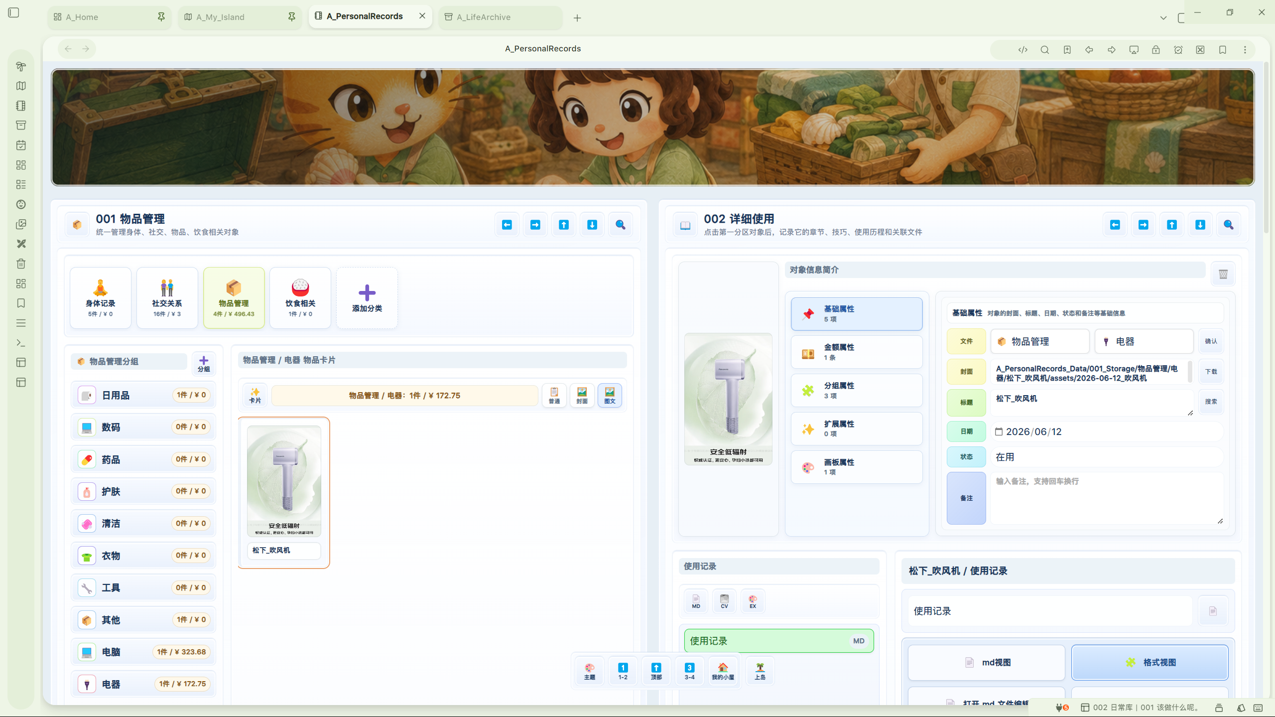
Task: Click the fullscreen expand icon in header toolbar
Action: click(1200, 50)
